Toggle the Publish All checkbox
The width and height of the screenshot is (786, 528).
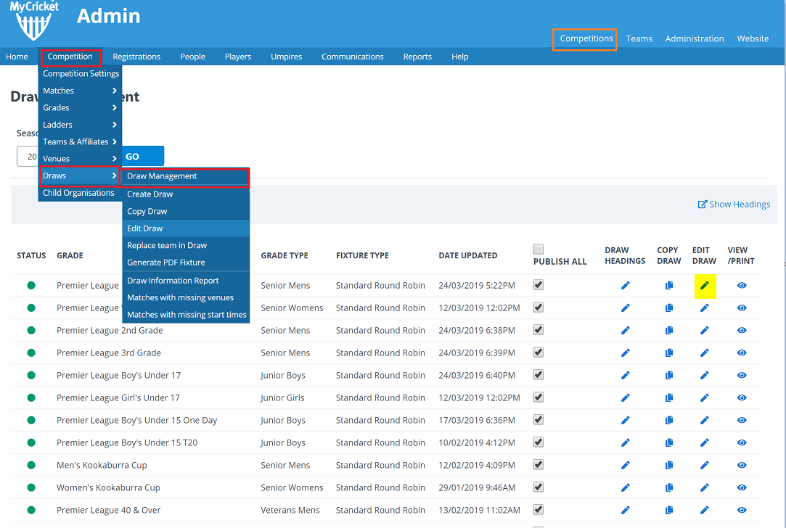pos(539,249)
